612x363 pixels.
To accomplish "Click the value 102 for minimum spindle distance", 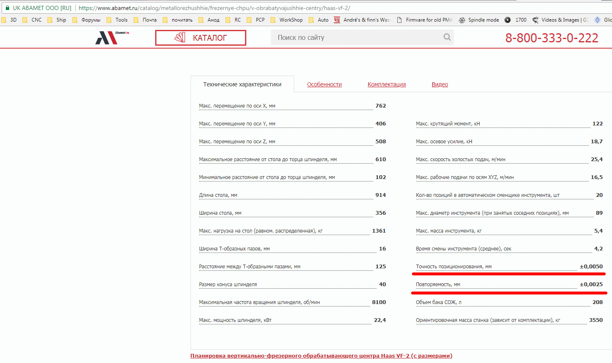I will click(381, 177).
